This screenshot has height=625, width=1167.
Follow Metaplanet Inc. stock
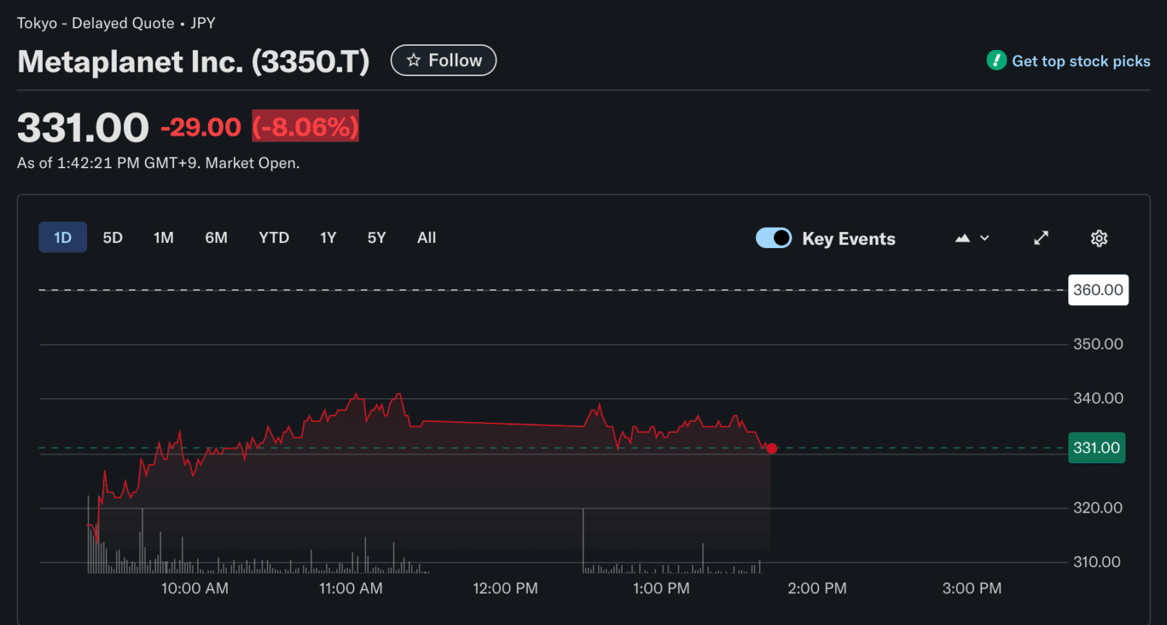[x=444, y=60]
